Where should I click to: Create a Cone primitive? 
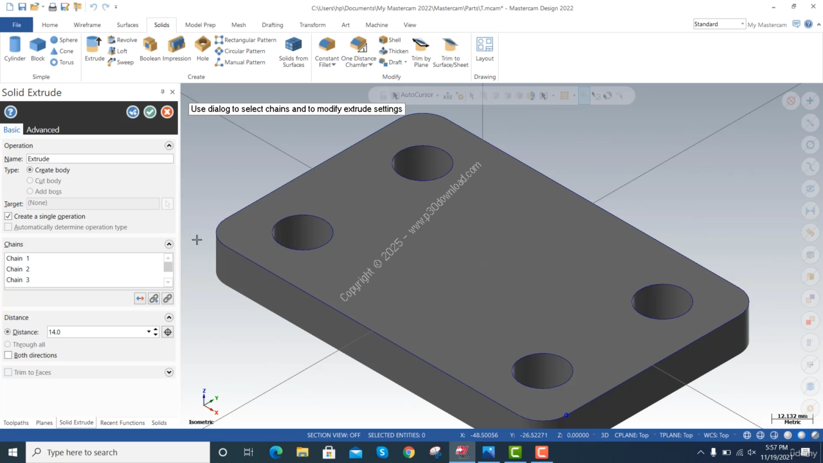tap(62, 51)
